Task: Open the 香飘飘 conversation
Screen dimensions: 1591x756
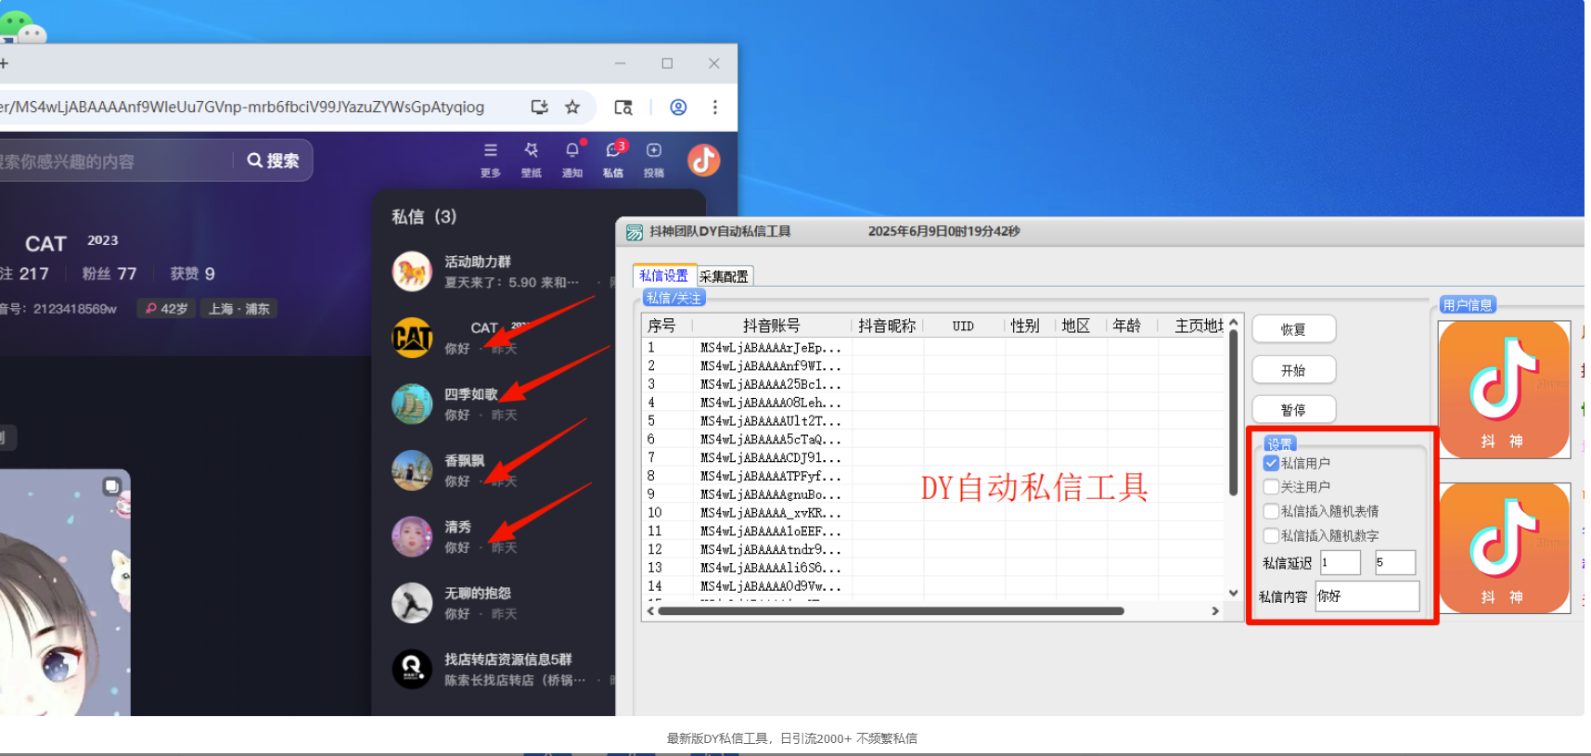Action: pos(501,470)
